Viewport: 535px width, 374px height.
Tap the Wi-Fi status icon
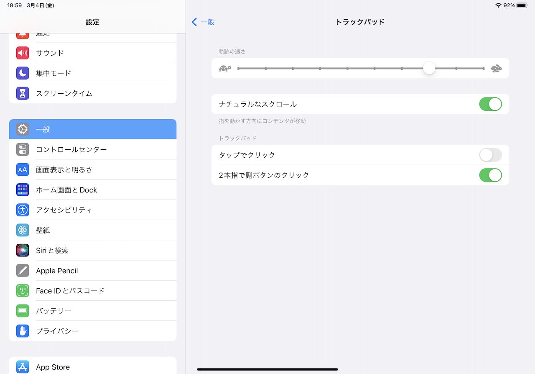498,5
